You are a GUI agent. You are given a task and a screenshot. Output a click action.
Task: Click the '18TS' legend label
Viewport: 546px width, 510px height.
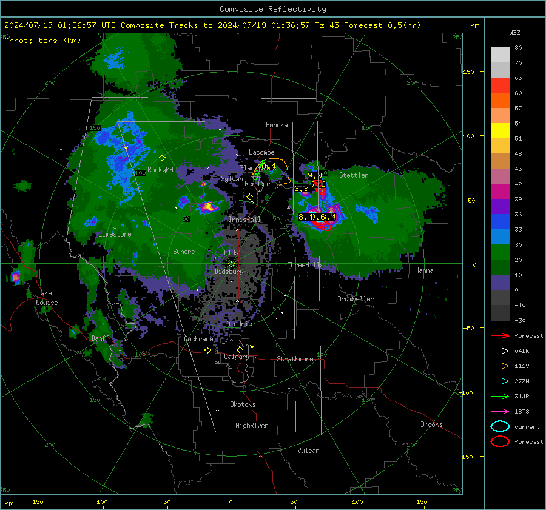coord(522,412)
